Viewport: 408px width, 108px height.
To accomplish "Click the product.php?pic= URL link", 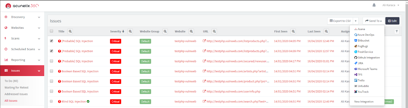I will (x=238, y=81).
